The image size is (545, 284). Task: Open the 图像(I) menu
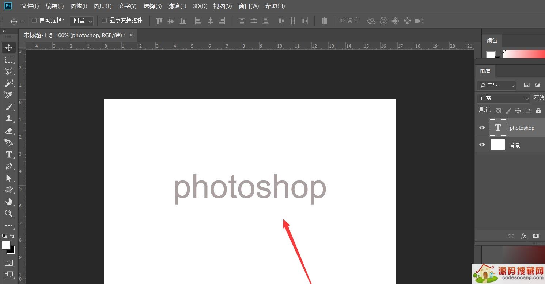pyautogui.click(x=79, y=6)
